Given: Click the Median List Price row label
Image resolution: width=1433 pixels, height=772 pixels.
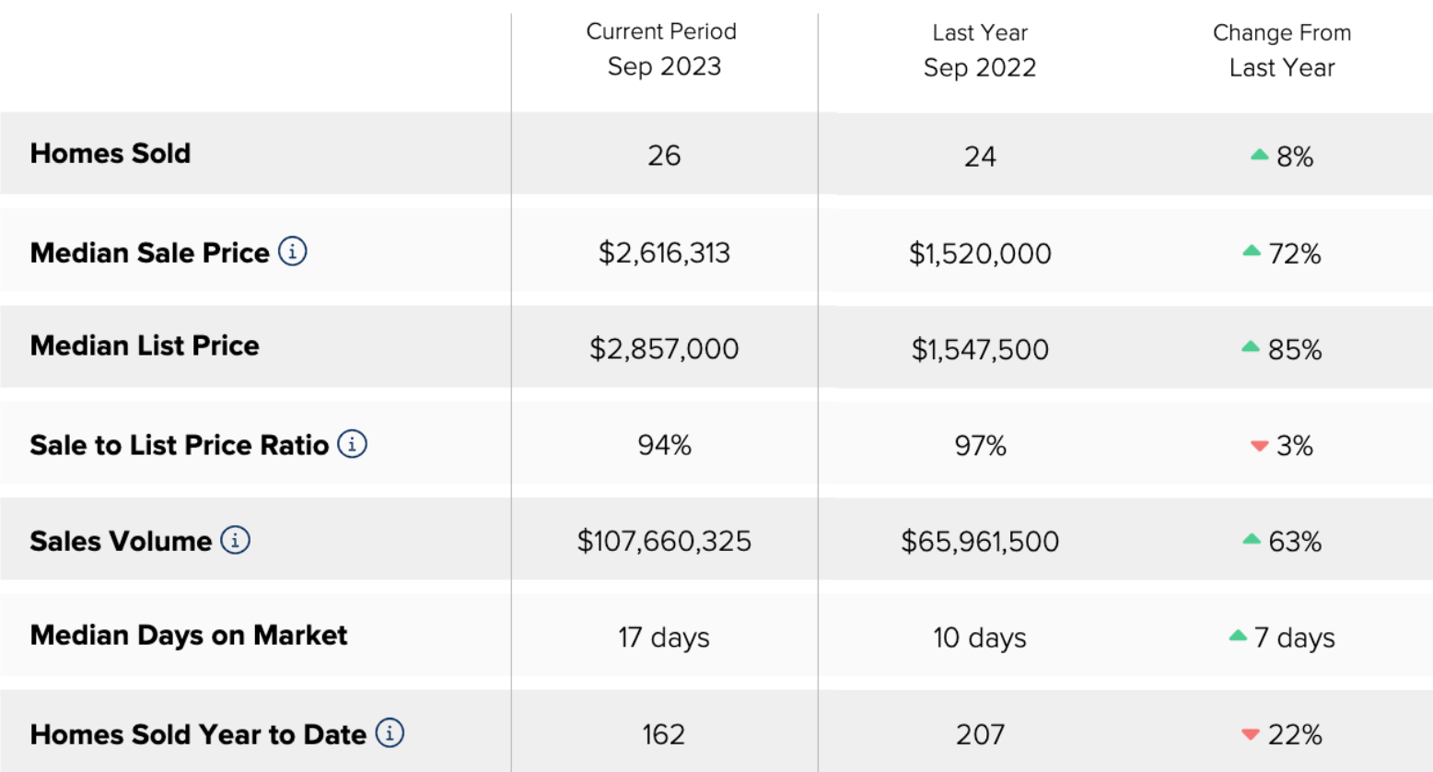Looking at the screenshot, I should point(145,345).
